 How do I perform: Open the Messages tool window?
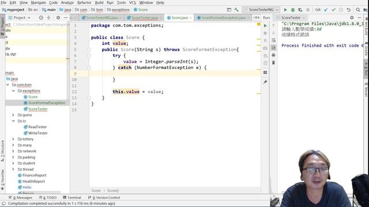(x=21, y=198)
